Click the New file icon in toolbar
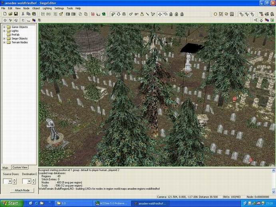The height and width of the screenshot is (207, 276). click(x=4, y=14)
